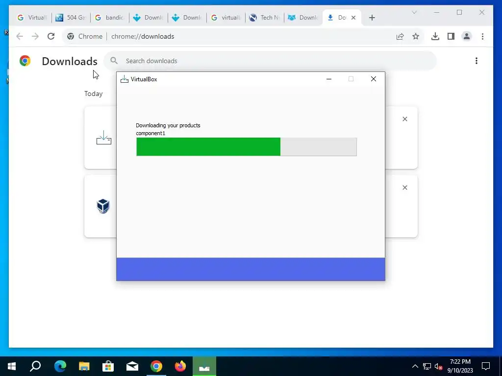Screen dimensions: 502x376
Task: Remove first download entry with its X
Action: pos(404,119)
